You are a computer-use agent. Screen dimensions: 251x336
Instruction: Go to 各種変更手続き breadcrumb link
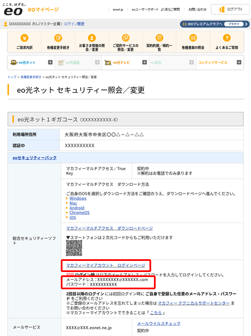[x=31, y=77]
